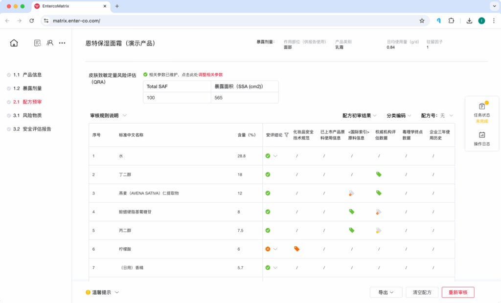
Task: Open the report list icon in the sidebar header
Action: [x=37, y=43]
